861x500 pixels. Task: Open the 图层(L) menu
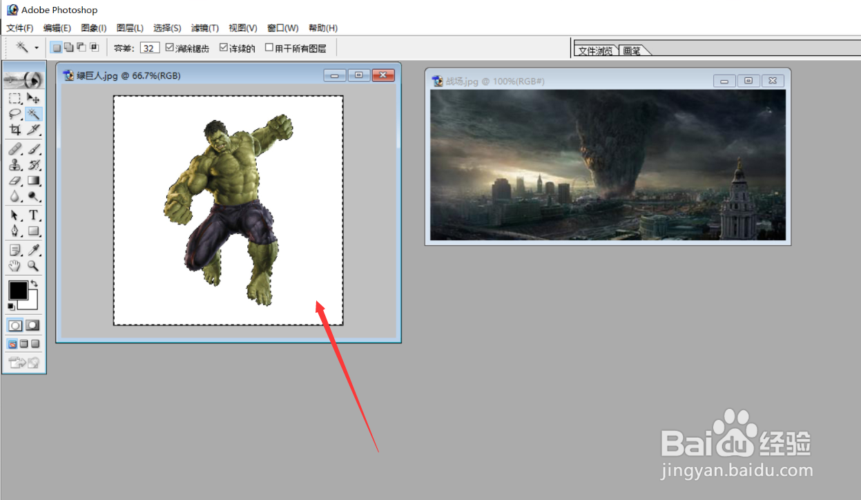tap(130, 28)
